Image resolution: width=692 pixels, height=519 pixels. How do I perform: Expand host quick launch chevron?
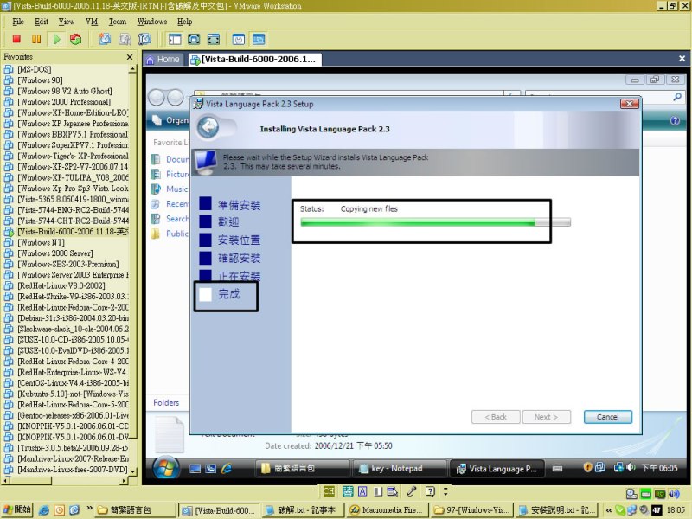tap(90, 509)
